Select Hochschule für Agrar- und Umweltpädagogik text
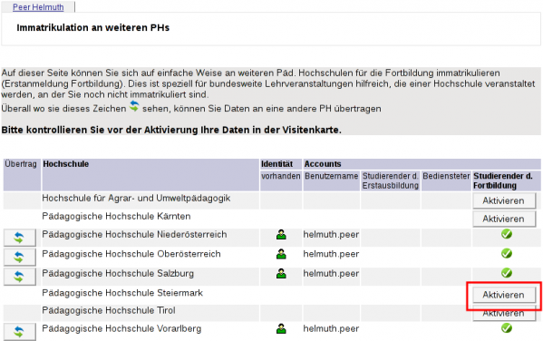The image size is (543, 341). click(x=136, y=199)
